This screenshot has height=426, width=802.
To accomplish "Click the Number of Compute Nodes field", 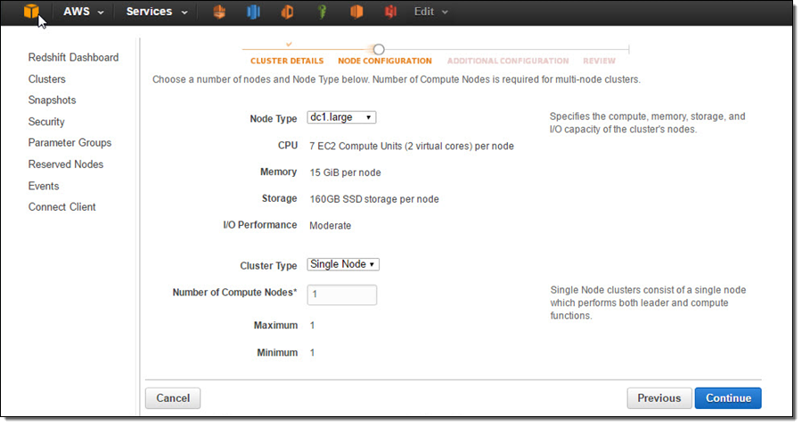I will click(x=342, y=295).
